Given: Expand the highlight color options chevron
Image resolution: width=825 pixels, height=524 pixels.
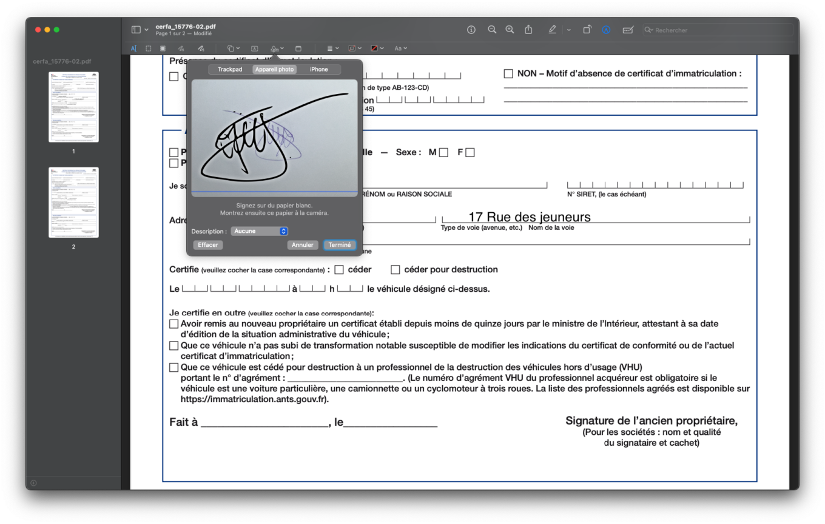Looking at the screenshot, I should point(568,30).
